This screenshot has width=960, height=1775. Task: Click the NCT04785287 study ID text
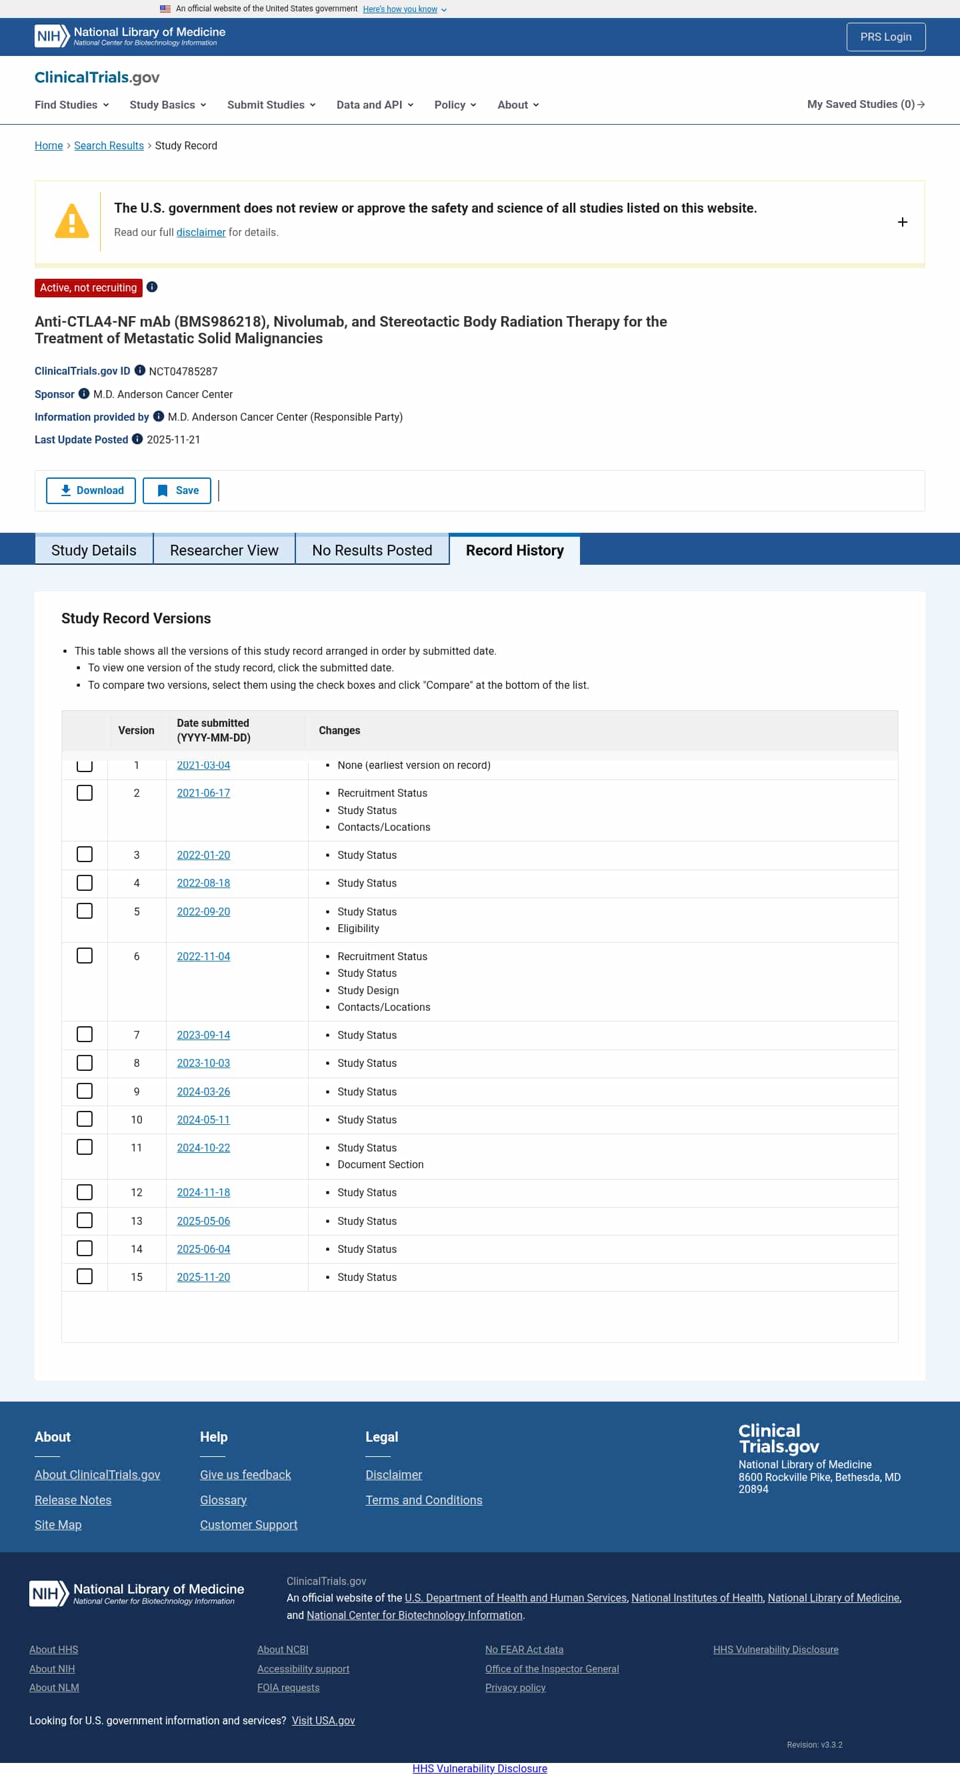183,371
